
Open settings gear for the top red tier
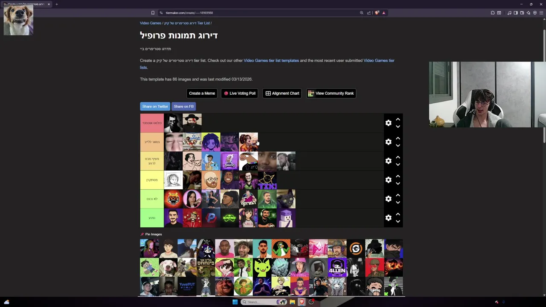coord(388,123)
